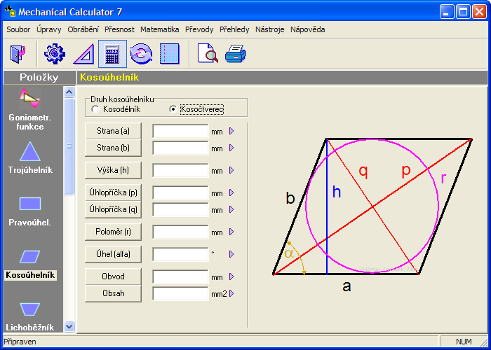This screenshot has width=491, height=350.
Task: Click the Mechanical Calculator title bar icon
Action: pos(10,12)
